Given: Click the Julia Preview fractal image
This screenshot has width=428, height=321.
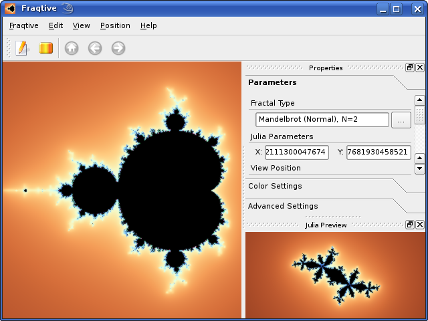Looking at the screenshot, I should [x=335, y=275].
